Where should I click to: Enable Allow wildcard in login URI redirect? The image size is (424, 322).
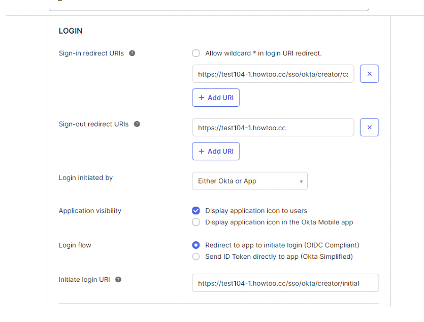(x=196, y=53)
